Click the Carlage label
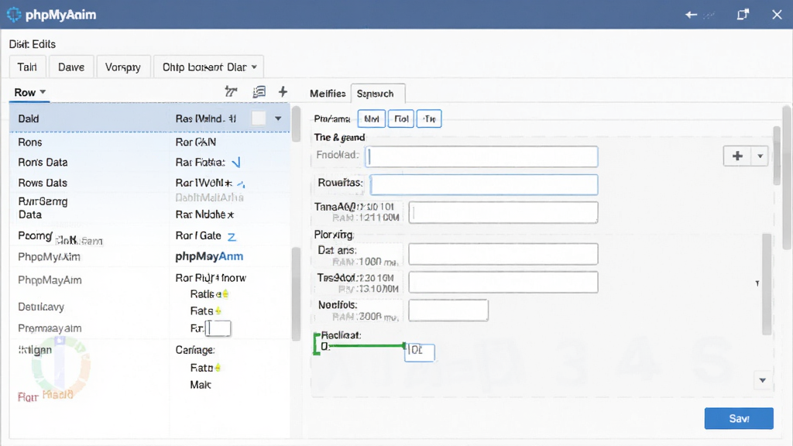The width and height of the screenshot is (793, 446). pyautogui.click(x=195, y=350)
